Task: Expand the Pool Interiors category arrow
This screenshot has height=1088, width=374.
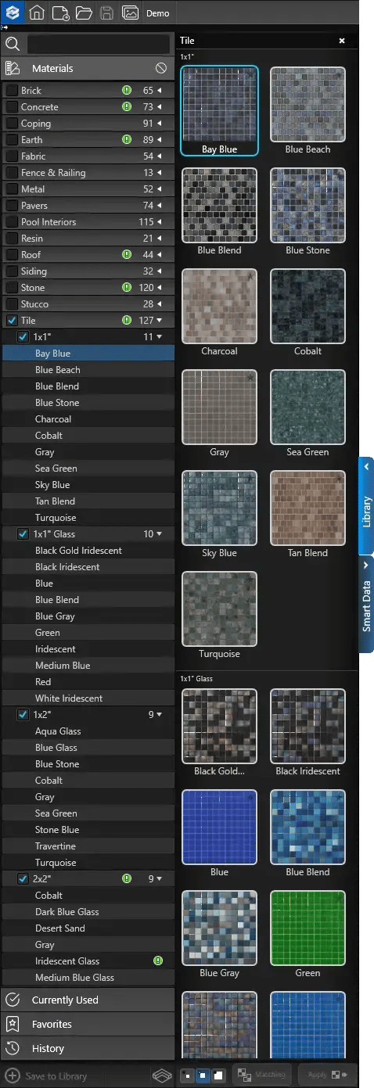Action: point(160,221)
